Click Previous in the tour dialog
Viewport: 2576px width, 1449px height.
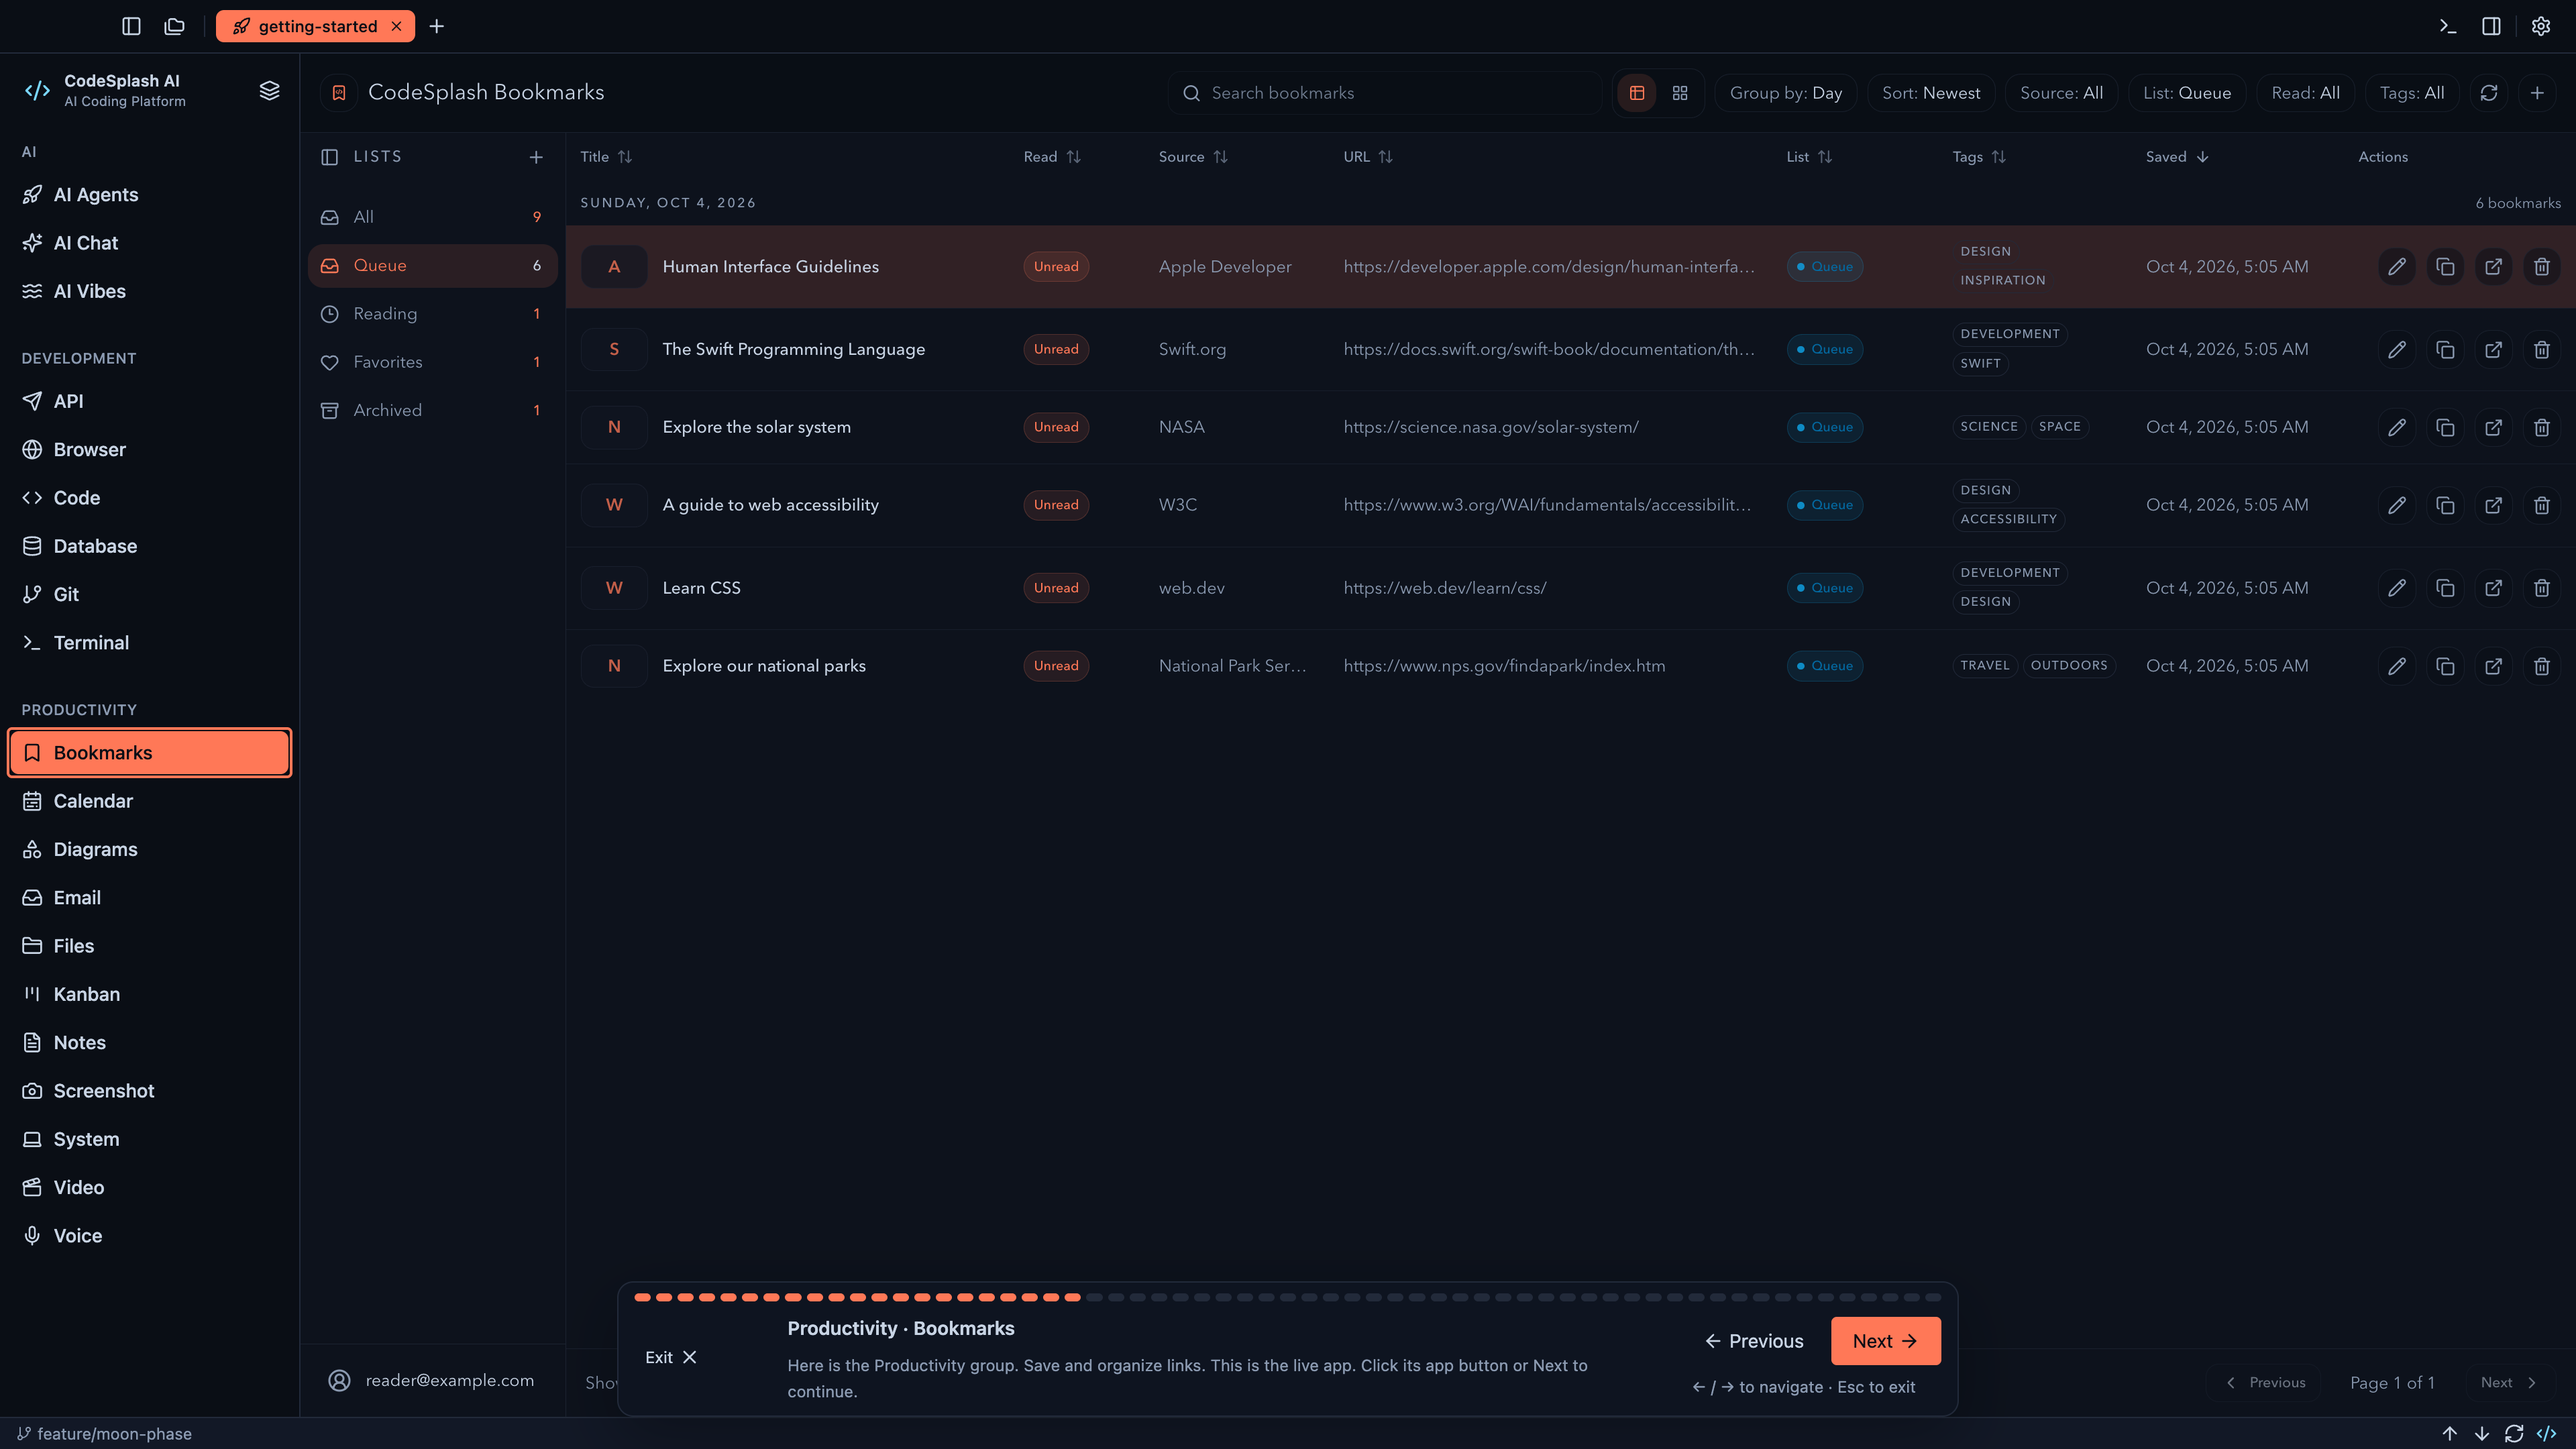1754,1341
